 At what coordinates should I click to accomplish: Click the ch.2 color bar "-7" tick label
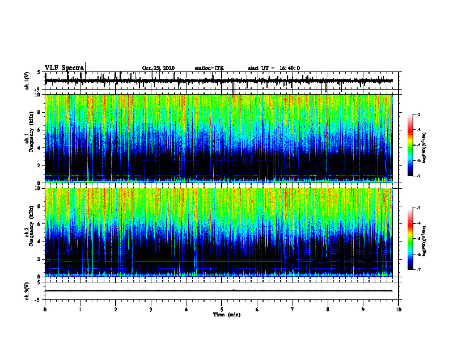tap(418, 270)
